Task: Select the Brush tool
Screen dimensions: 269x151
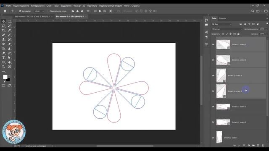Action: [9, 35]
